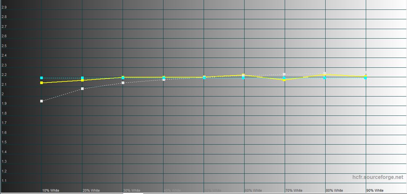This screenshot has height=194, width=407.
Task: Click the 2.4 gamma axis value
Action: [4, 56]
